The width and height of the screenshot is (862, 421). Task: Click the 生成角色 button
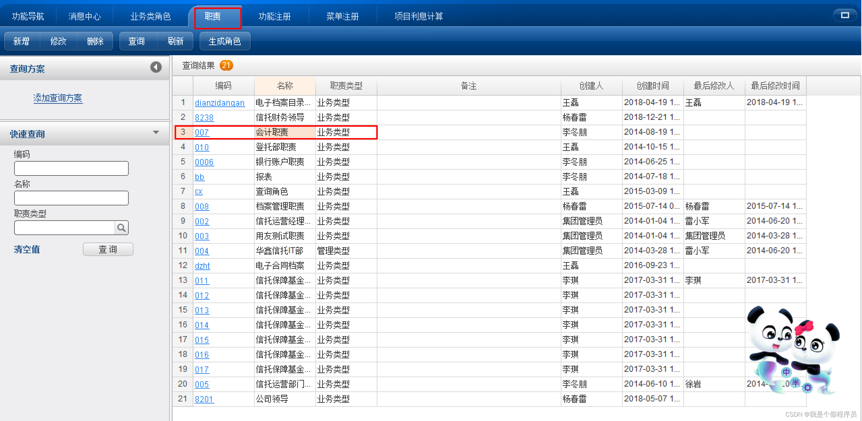click(224, 41)
